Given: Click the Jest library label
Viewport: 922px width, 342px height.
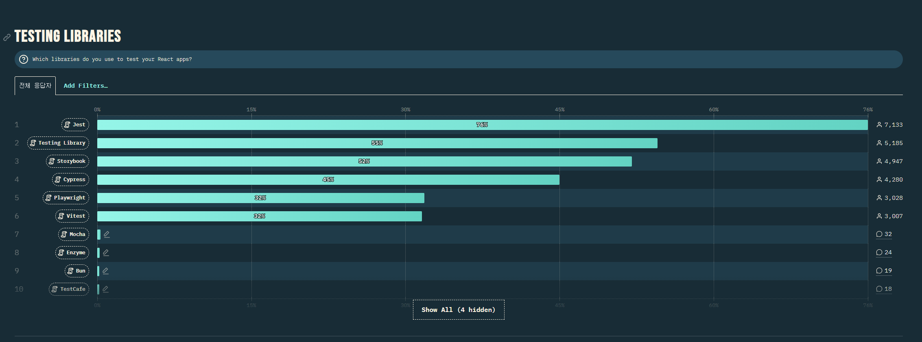Looking at the screenshot, I should [x=75, y=125].
